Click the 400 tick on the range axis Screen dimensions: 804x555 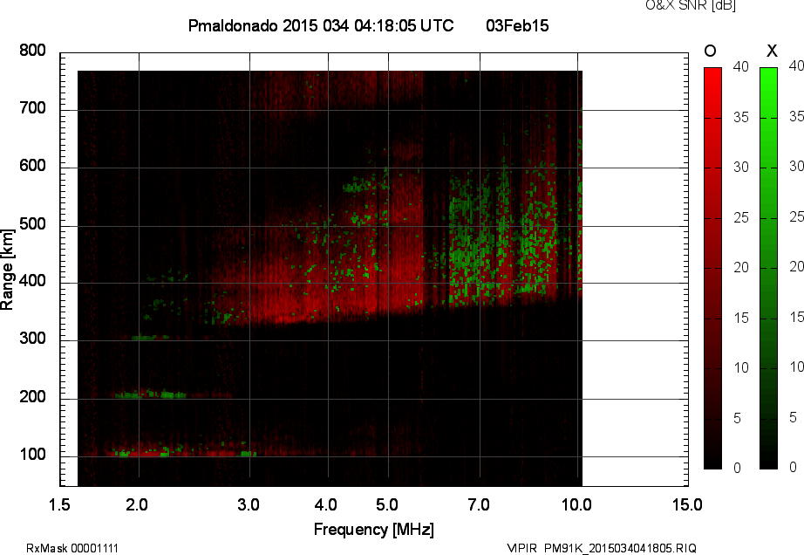32,281
